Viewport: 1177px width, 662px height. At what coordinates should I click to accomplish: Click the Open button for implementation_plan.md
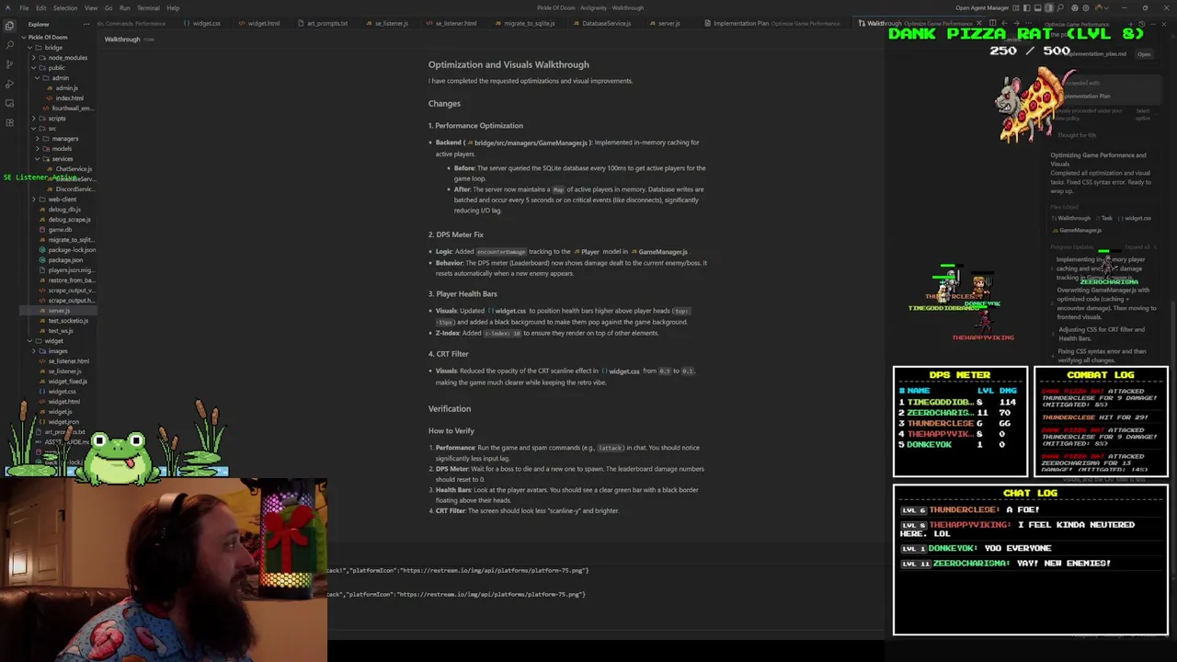click(x=1143, y=54)
